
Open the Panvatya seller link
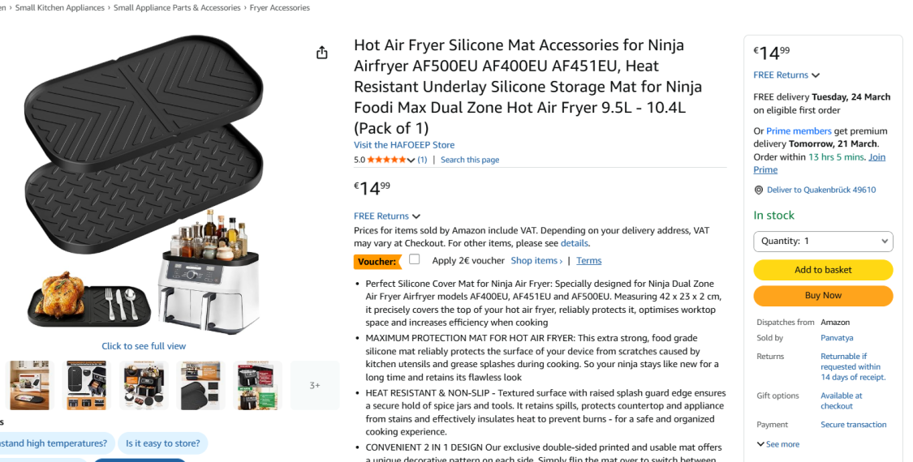pos(837,338)
